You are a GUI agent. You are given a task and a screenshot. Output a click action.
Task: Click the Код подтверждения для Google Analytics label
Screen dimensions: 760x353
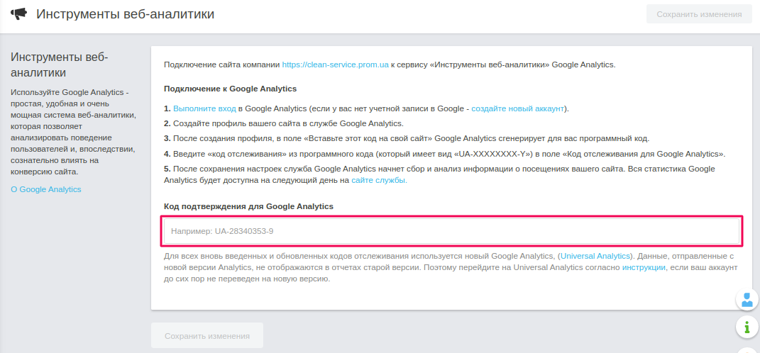248,206
